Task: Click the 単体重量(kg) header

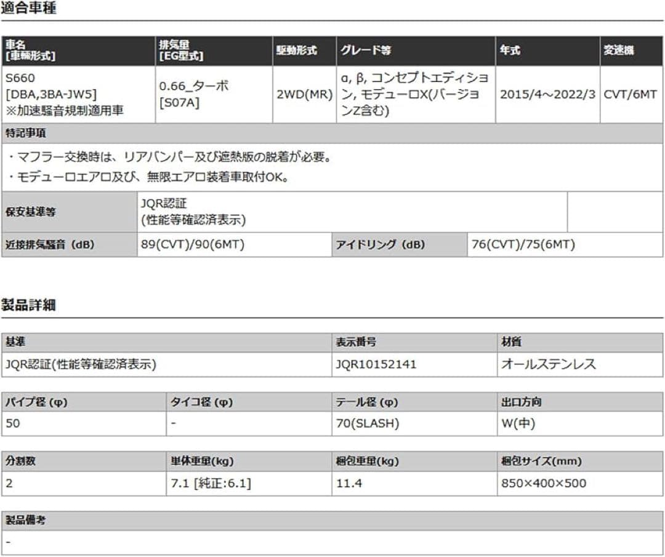Action: point(249,461)
